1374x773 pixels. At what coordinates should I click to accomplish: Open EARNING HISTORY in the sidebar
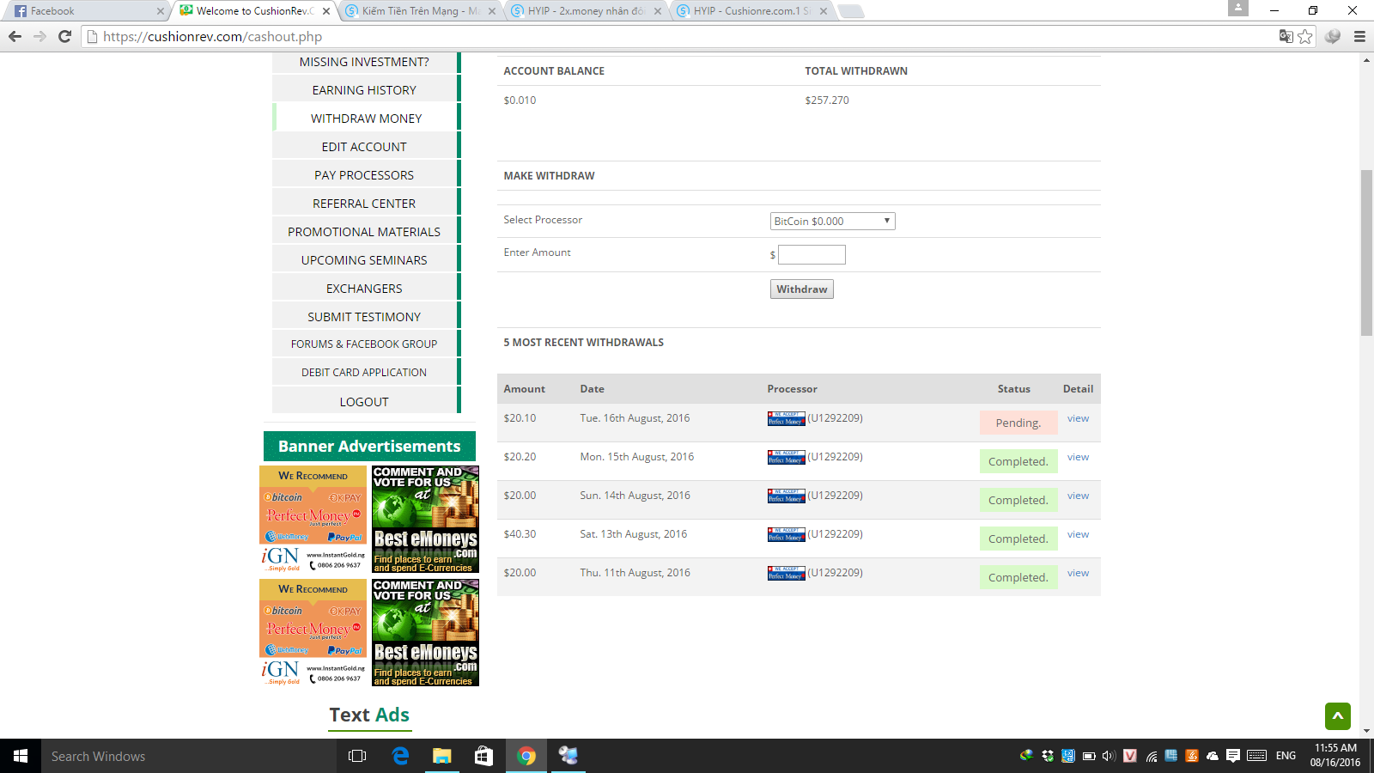pos(364,90)
